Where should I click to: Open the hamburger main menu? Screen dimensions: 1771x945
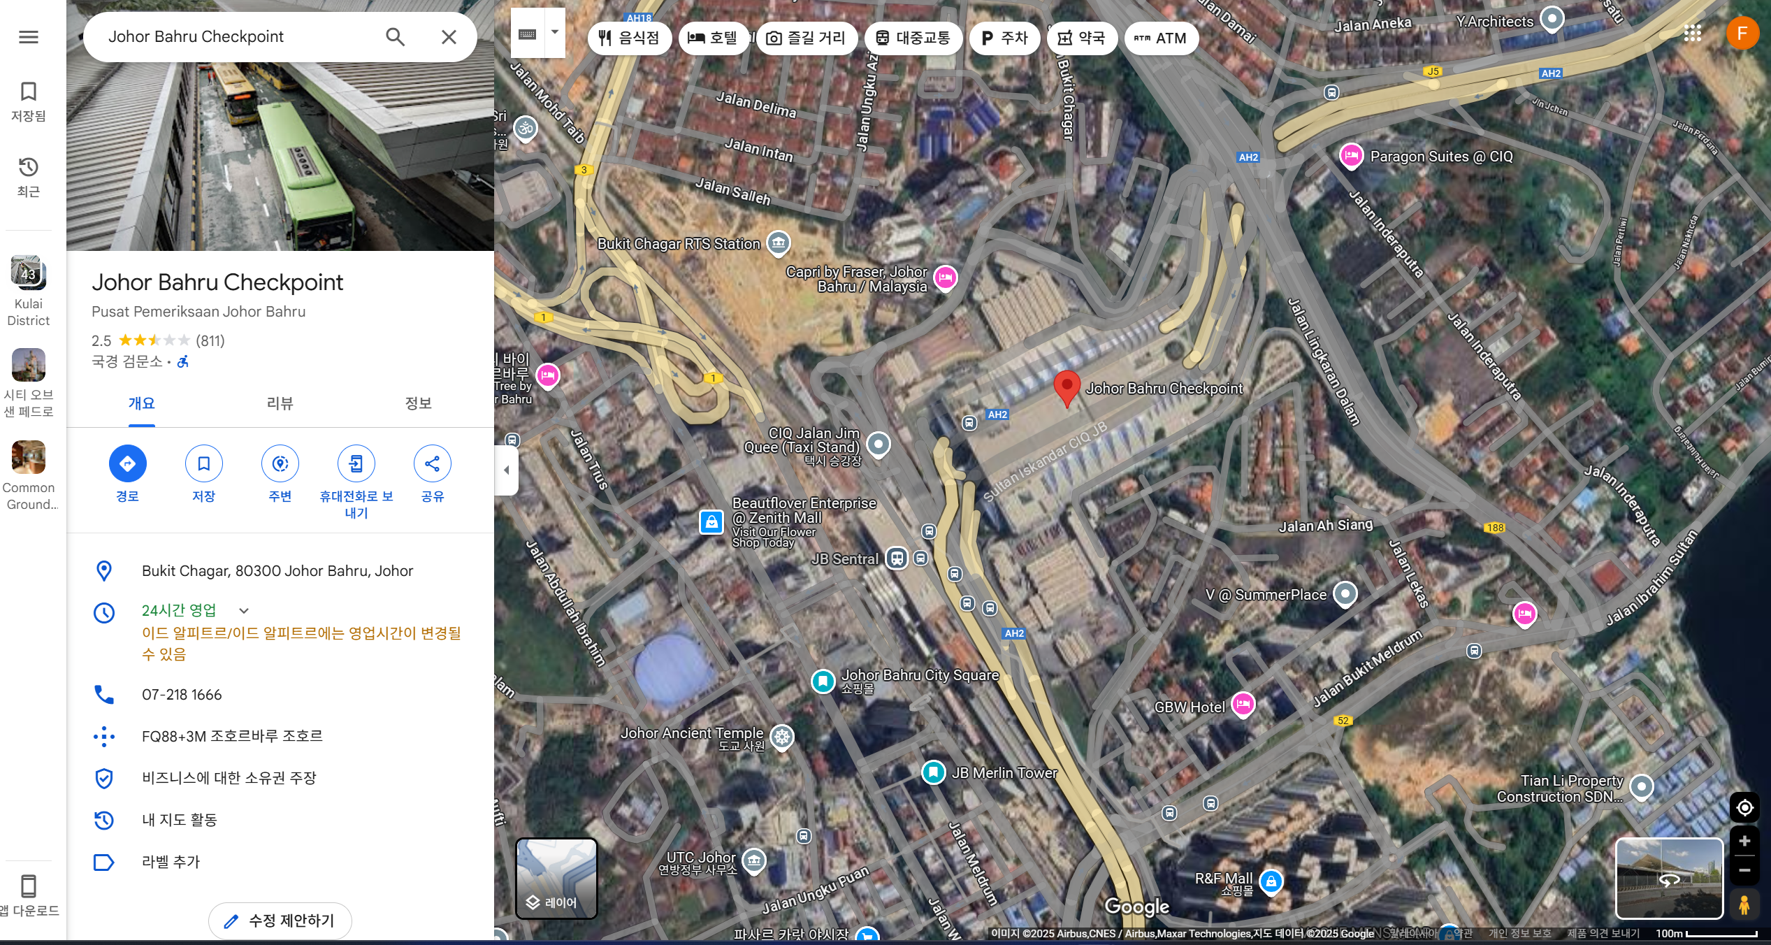click(29, 36)
